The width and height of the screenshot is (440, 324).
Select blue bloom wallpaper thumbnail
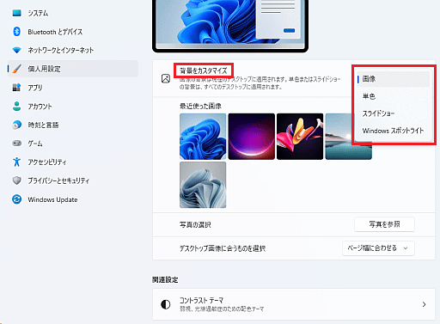(x=203, y=137)
